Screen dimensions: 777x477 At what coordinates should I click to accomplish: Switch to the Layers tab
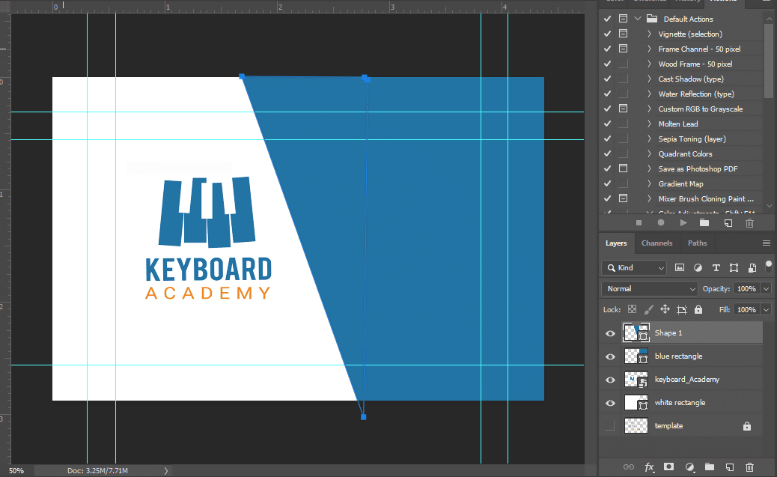point(616,243)
